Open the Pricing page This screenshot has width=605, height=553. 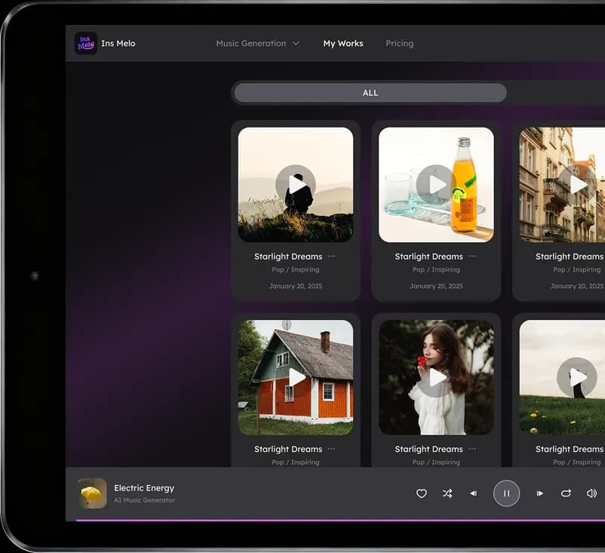tap(399, 43)
